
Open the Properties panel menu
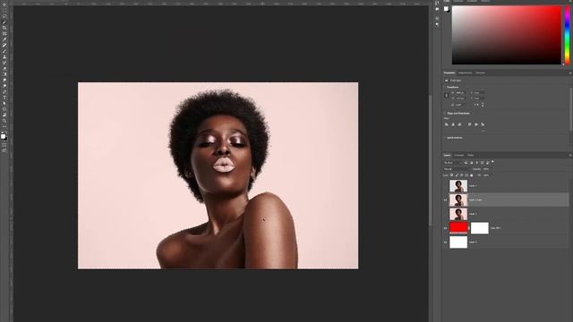(570, 73)
